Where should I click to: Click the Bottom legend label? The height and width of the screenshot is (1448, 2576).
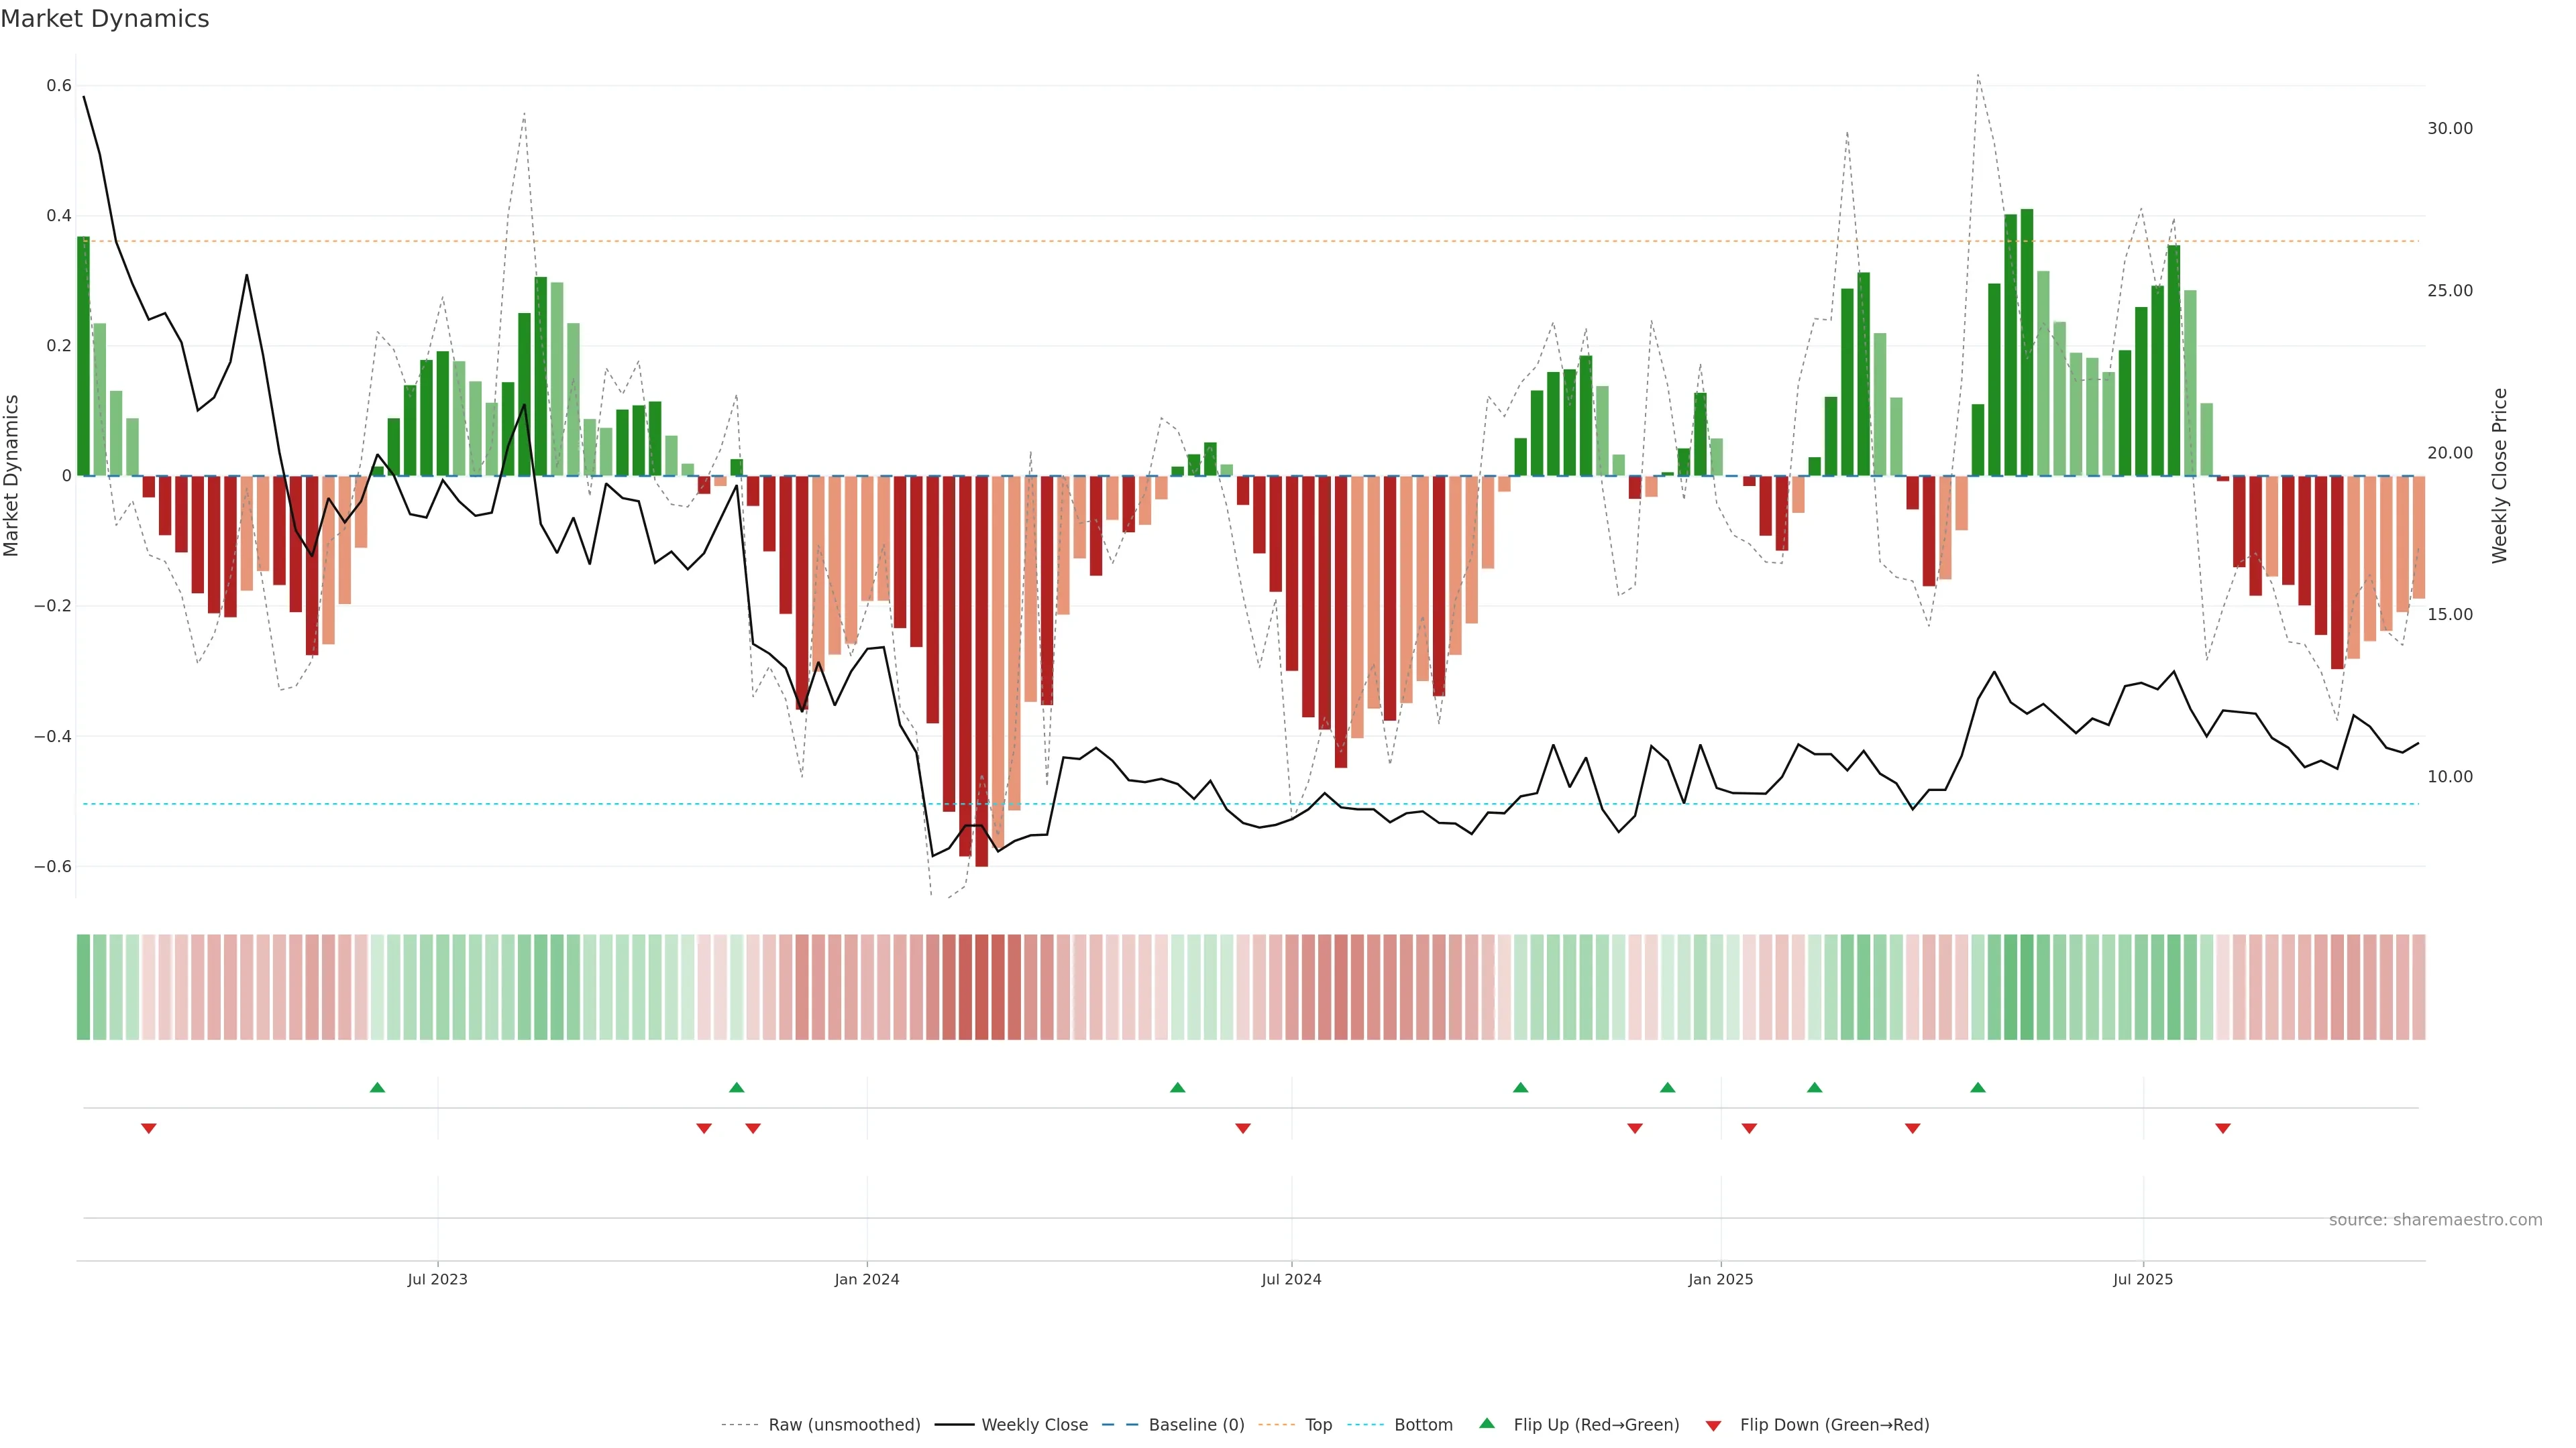1423,1425
